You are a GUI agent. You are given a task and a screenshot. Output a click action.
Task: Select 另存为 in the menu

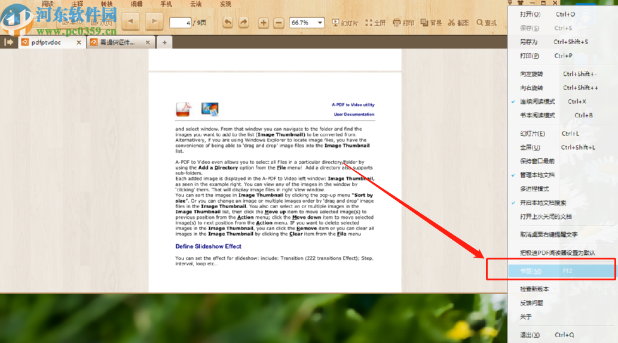pos(562,42)
